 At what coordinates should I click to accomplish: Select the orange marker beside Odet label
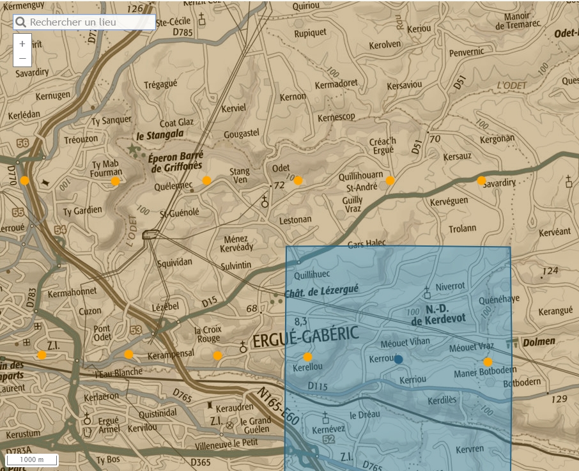coord(298,181)
